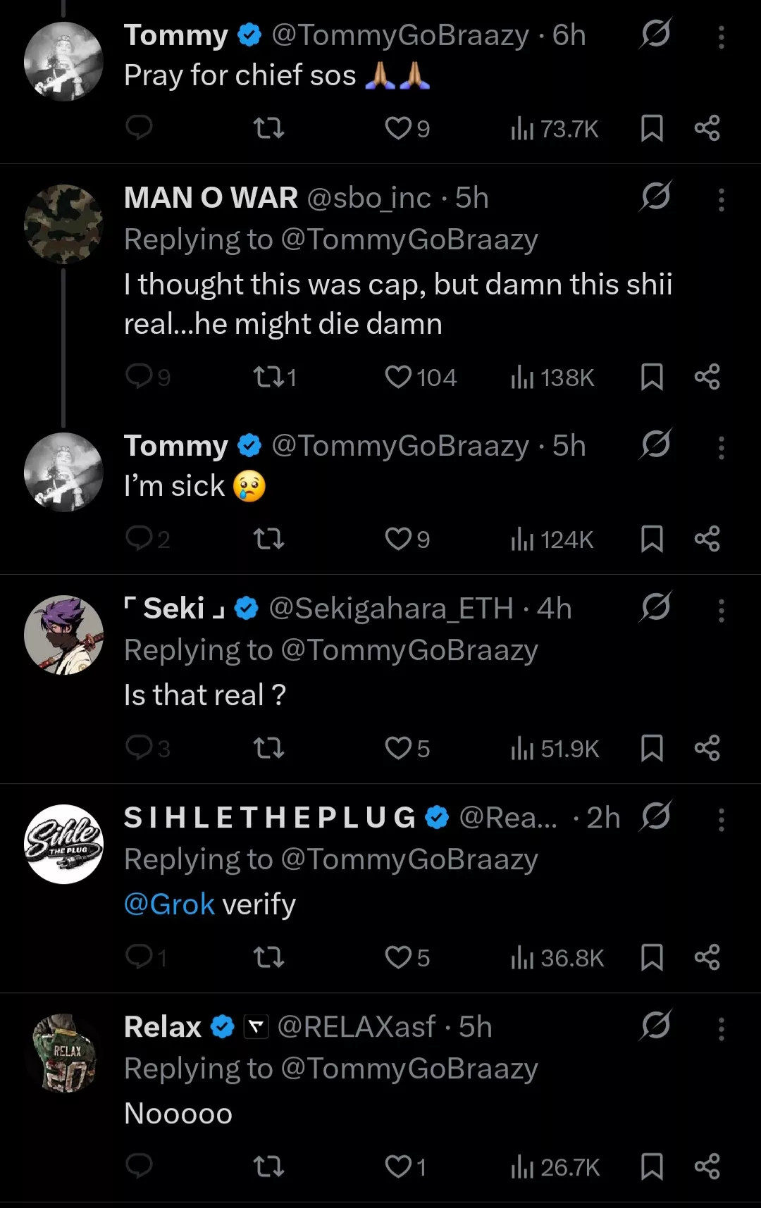This screenshot has height=1208, width=761.
Task: Open Grok icon on Relax's reply
Action: coord(655,1026)
